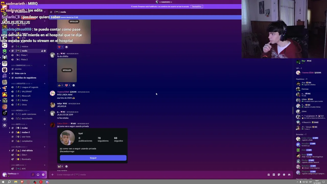Click the Seguir button on kyel's profile card
Screen dimensions: 327x184
(x=93, y=158)
